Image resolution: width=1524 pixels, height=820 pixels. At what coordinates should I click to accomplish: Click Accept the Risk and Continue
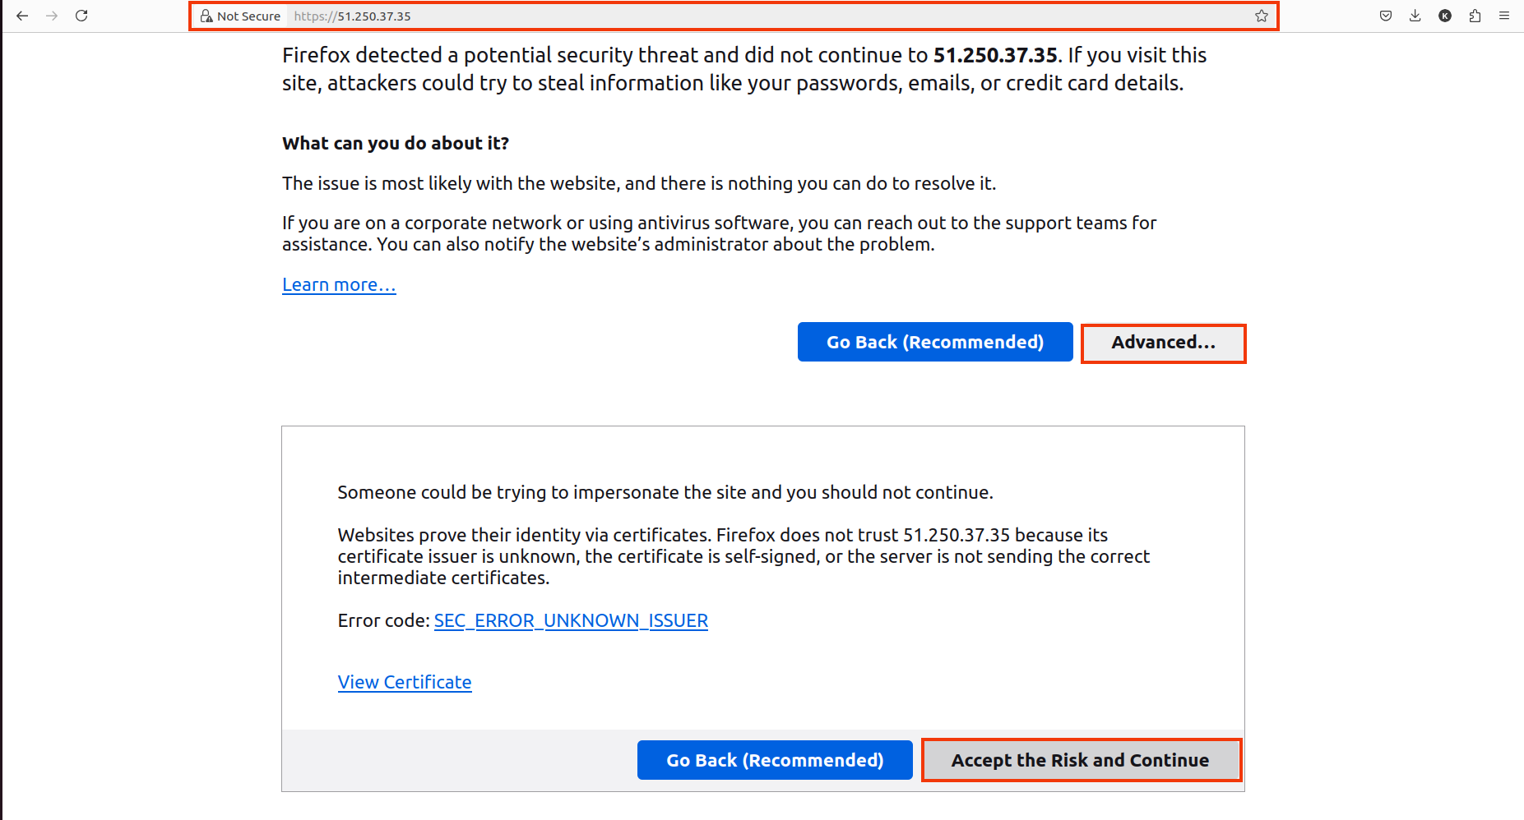[x=1081, y=760]
